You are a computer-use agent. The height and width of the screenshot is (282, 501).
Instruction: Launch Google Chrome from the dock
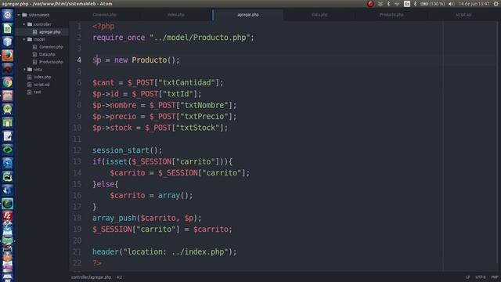click(7, 82)
